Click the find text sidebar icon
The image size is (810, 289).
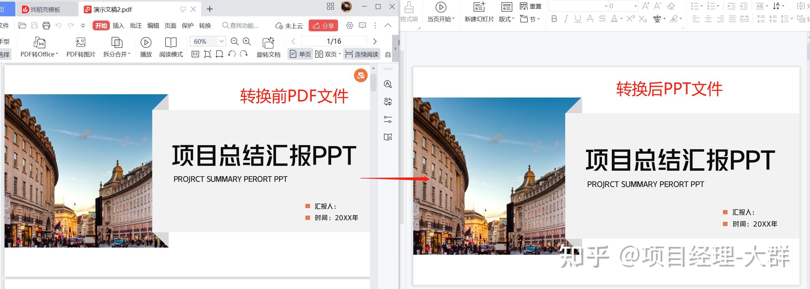(388, 84)
